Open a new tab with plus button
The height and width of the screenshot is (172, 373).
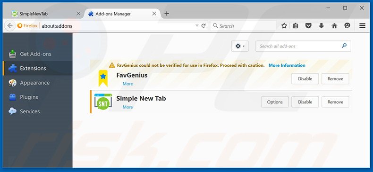pos(167,14)
